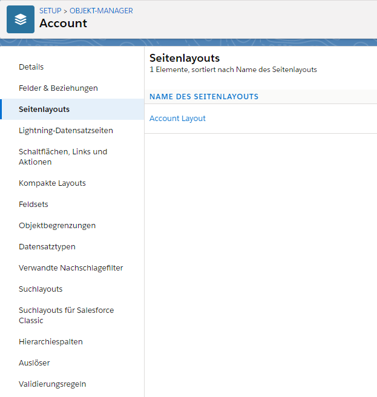Select Feldsets in the sidebar
The width and height of the screenshot is (377, 397).
pos(33,205)
